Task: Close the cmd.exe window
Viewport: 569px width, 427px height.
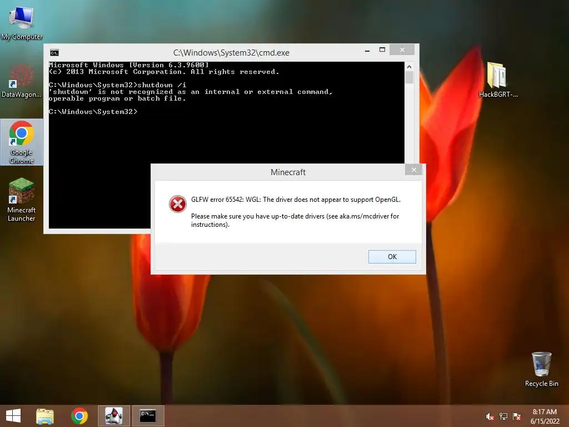Action: pos(402,49)
